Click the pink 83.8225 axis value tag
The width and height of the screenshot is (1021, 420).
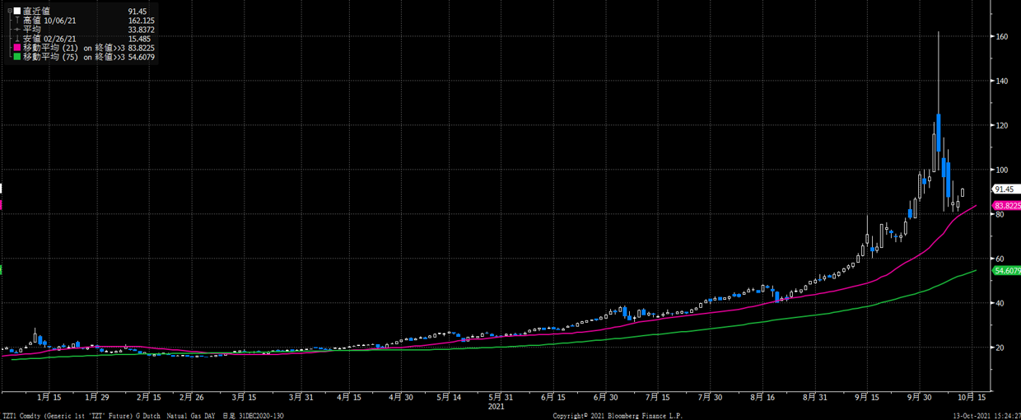tap(1006, 206)
